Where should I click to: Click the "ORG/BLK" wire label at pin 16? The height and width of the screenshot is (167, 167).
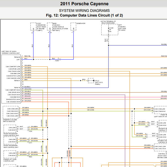pyautogui.click(x=28, y=91)
